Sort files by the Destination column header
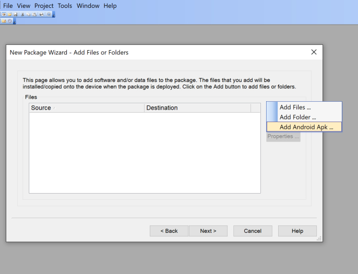This screenshot has height=274, width=358. (197, 108)
